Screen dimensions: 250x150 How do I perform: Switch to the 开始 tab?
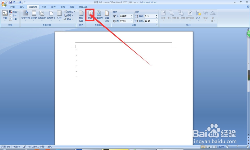pyautogui.click(x=12, y=7)
